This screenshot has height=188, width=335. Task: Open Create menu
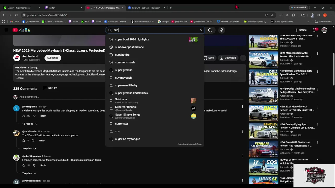(x=300, y=30)
